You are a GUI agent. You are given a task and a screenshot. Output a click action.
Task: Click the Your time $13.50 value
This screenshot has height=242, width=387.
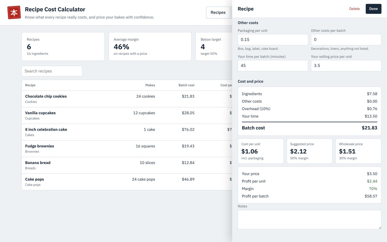pyautogui.click(x=371, y=116)
